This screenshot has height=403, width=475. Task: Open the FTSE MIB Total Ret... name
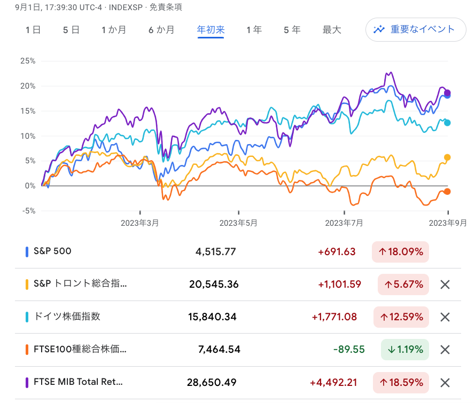pyautogui.click(x=78, y=382)
